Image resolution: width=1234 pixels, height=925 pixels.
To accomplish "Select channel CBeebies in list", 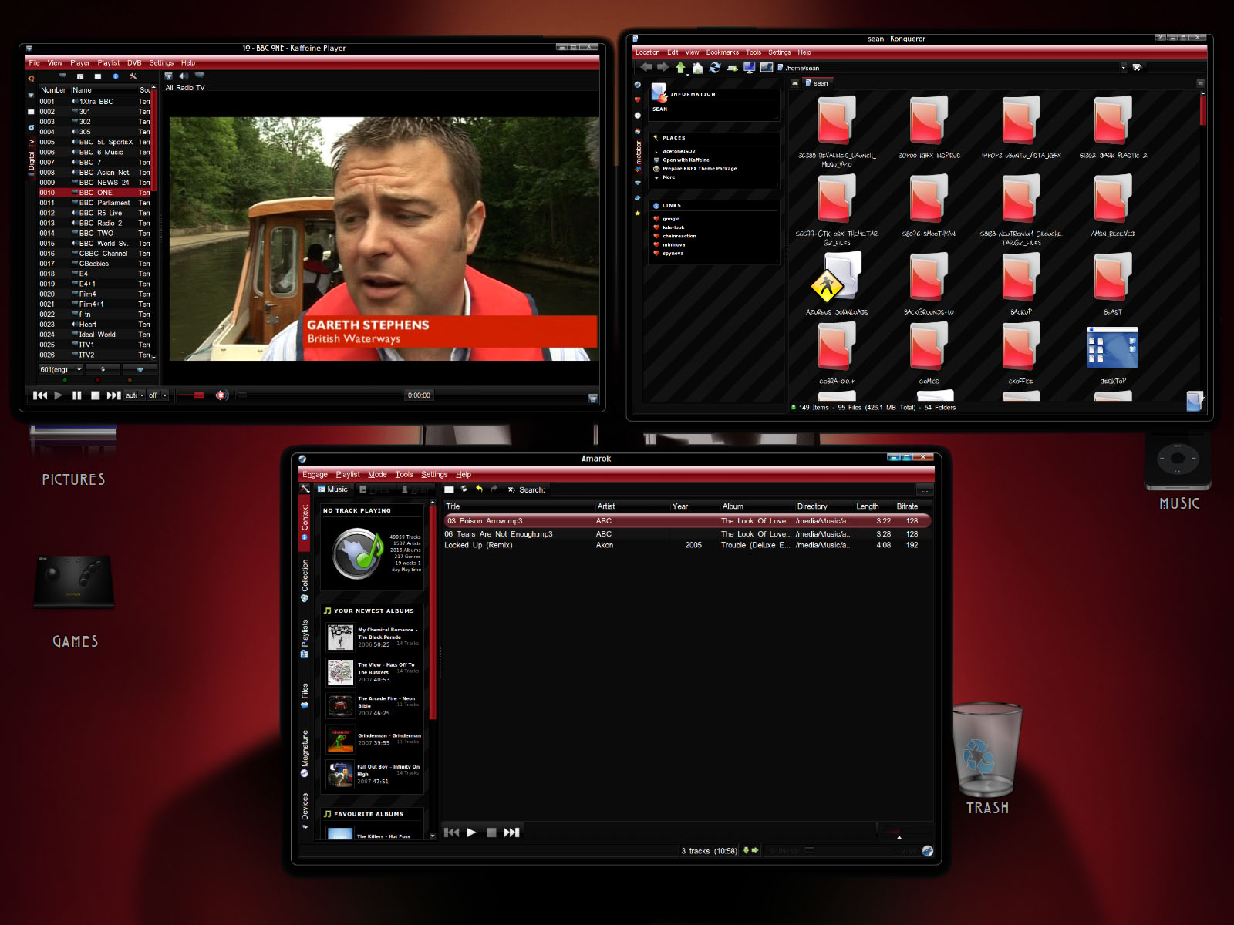I will click(94, 264).
